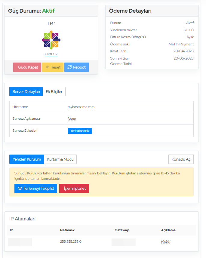
Task: Click the CentOS logo image
Action: pos(51,40)
